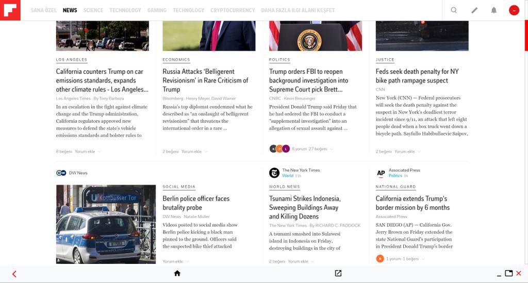Click the red vertical scrollbar thumb
Viewport: 528px width, 283px height.
click(526, 36)
